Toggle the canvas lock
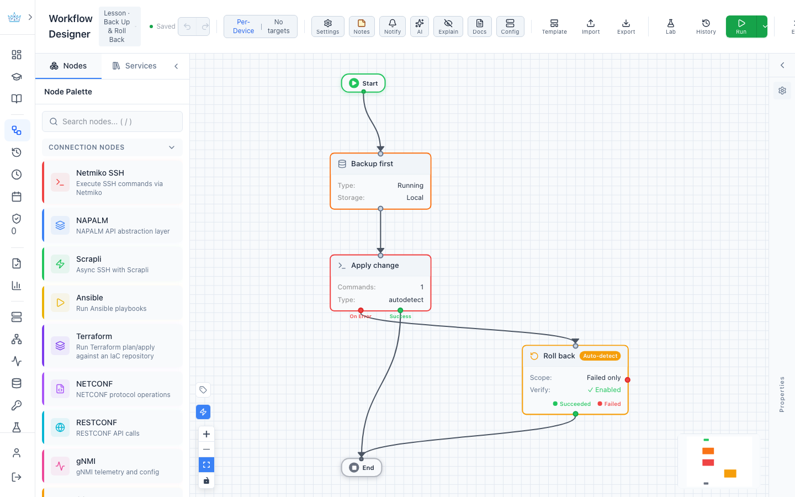This screenshot has width=795, height=497. pyautogui.click(x=206, y=480)
